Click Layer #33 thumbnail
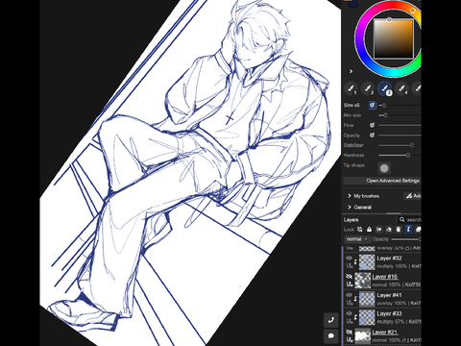461x346 pixels. [x=367, y=317]
